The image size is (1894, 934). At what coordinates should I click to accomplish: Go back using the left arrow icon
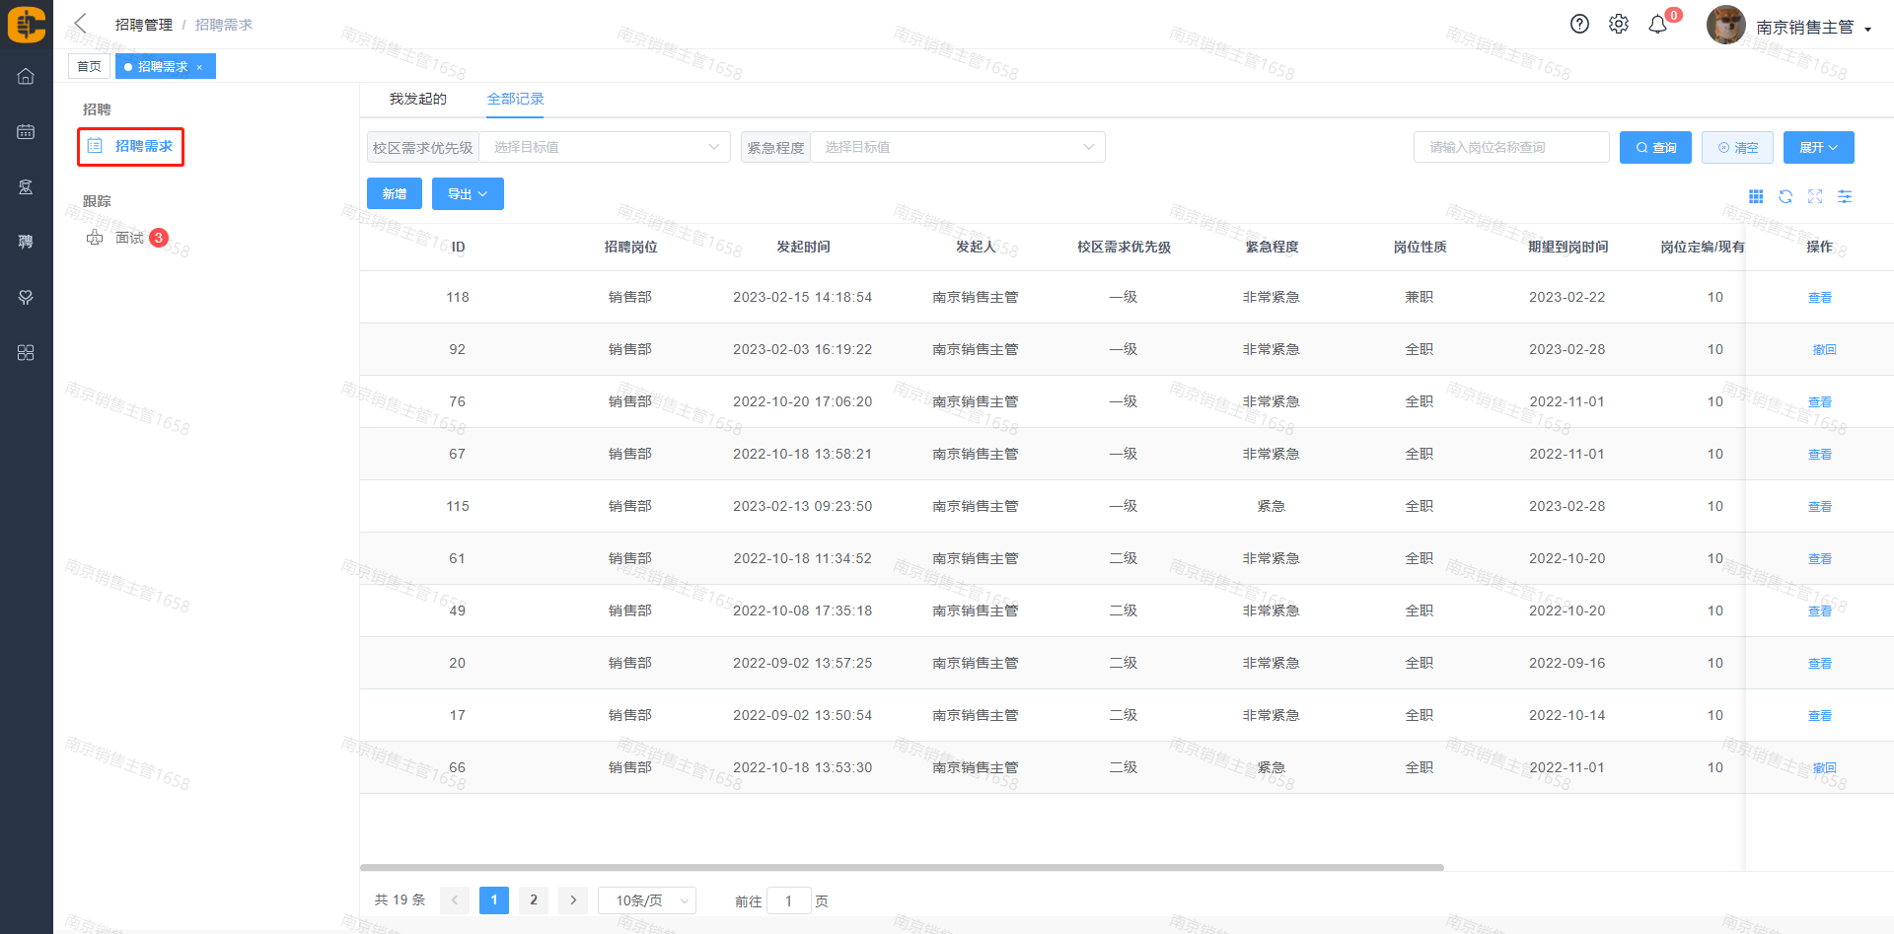click(81, 24)
